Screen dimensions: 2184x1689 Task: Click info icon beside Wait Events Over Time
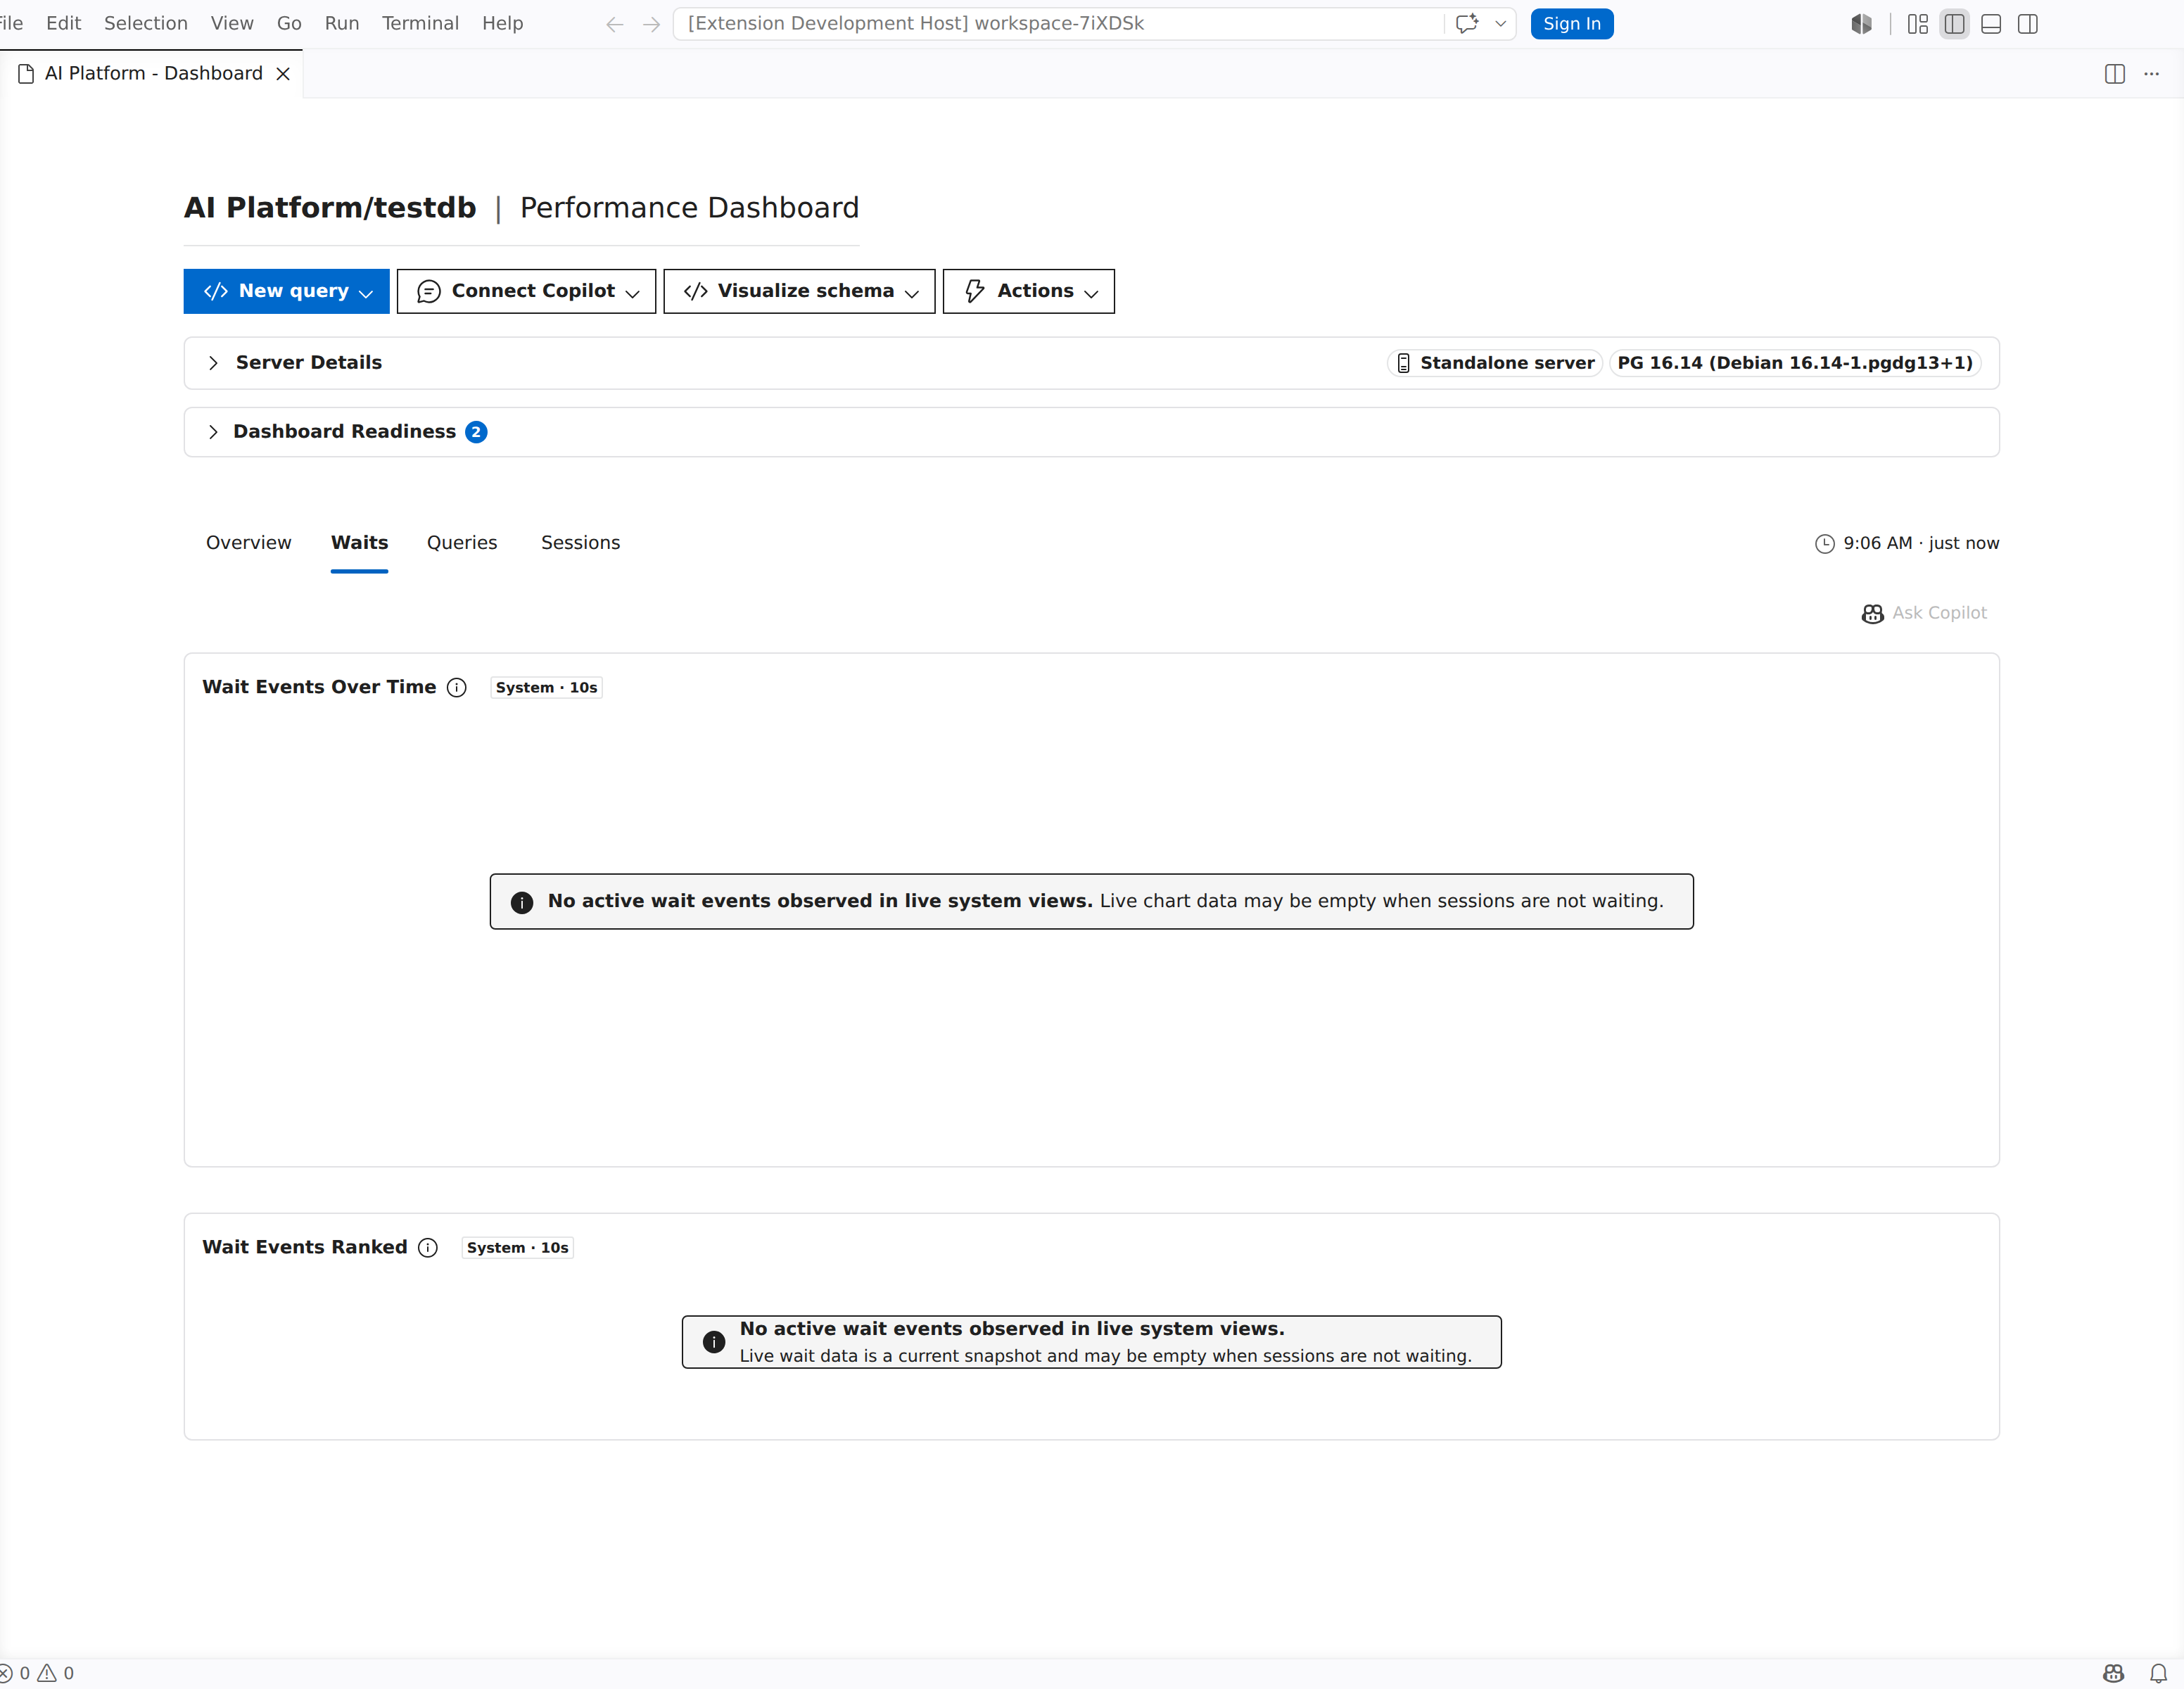(457, 687)
